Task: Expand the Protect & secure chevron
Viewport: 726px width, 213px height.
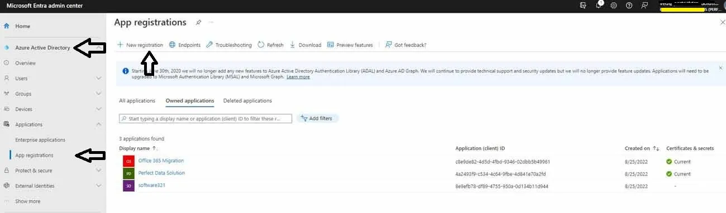Action: (x=99, y=171)
